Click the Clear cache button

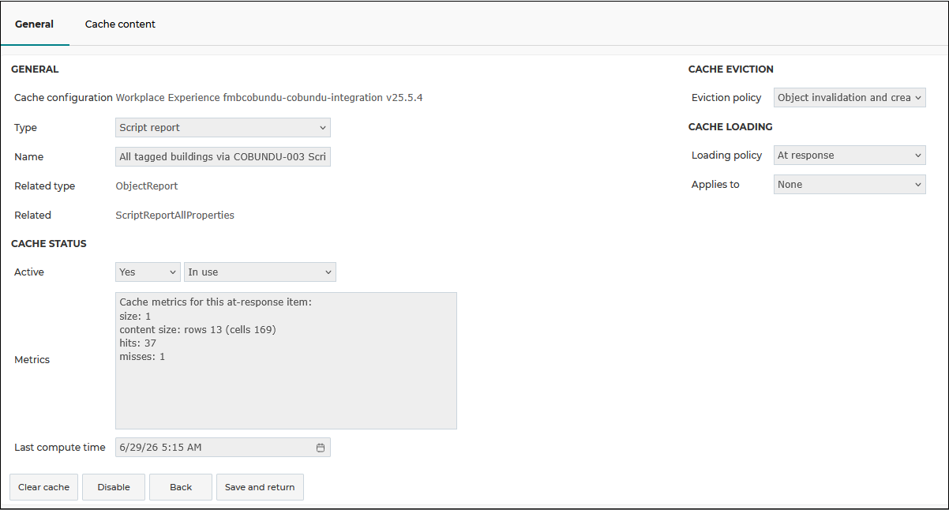coord(44,487)
